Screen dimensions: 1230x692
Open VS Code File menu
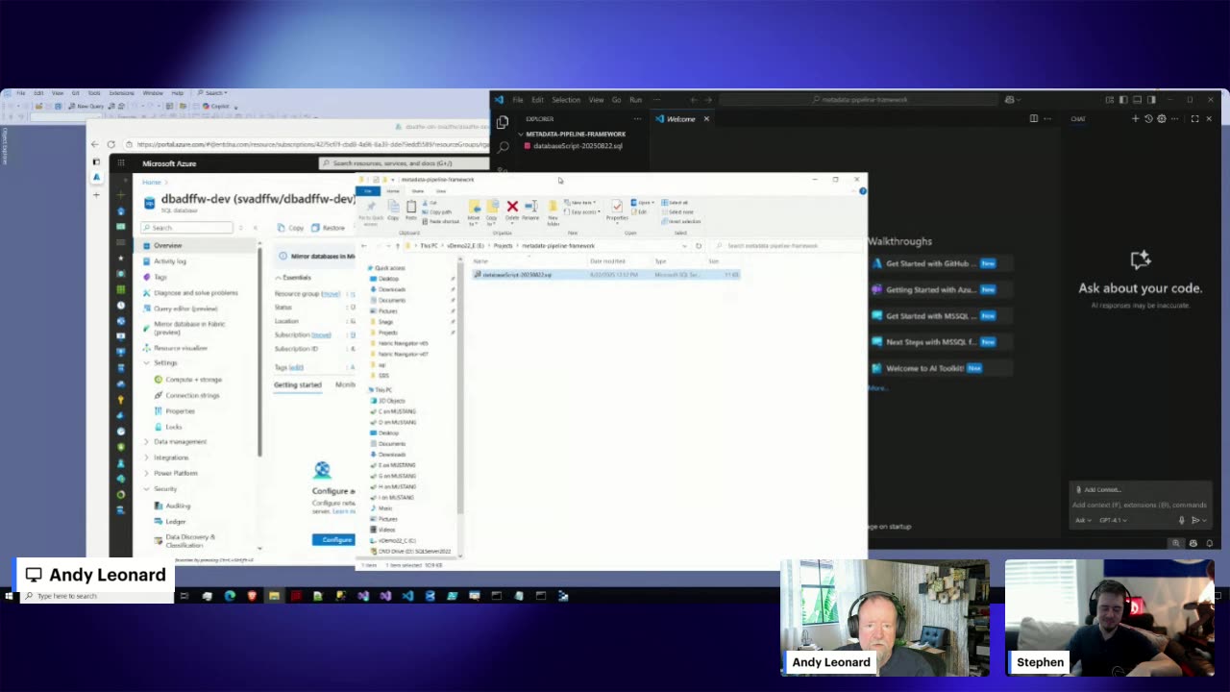(x=518, y=100)
